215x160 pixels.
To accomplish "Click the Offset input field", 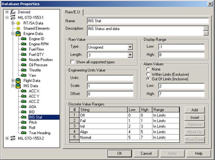I will (110, 94).
